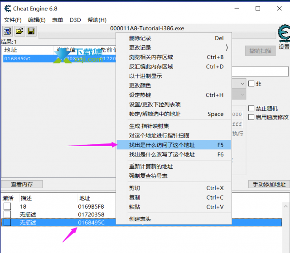Expand the 更改记录 submenu
The image size is (290, 253).
pos(174,48)
